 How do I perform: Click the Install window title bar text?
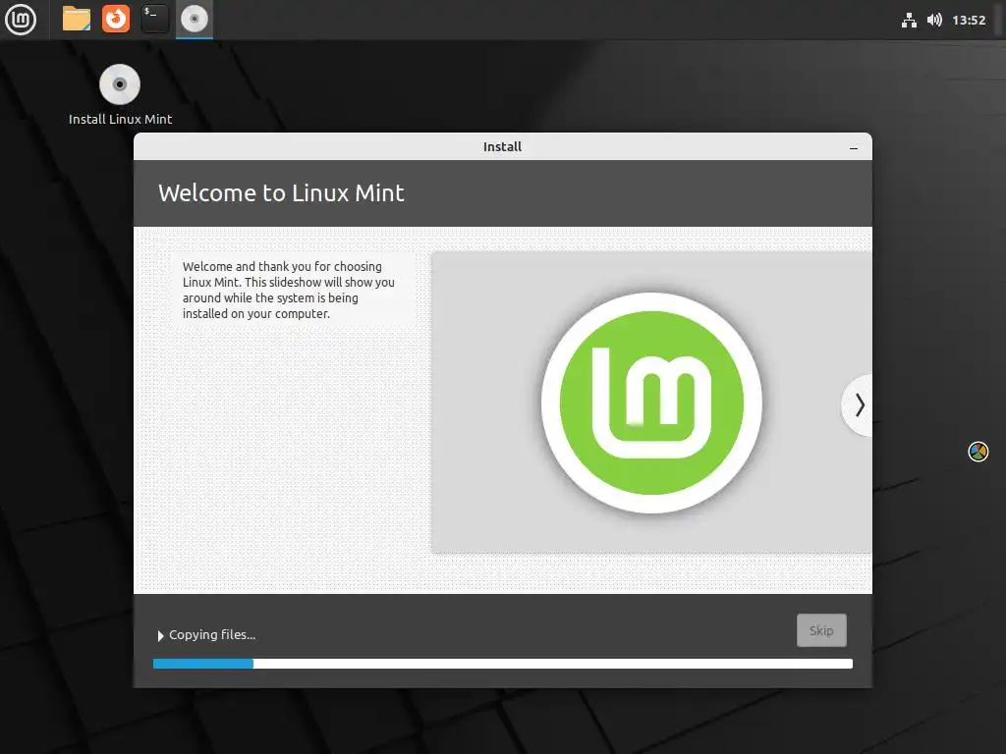click(502, 147)
